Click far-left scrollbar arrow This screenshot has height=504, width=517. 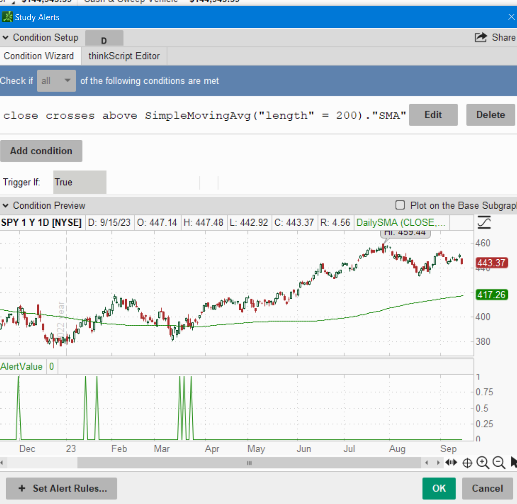pyautogui.click(x=2, y=463)
